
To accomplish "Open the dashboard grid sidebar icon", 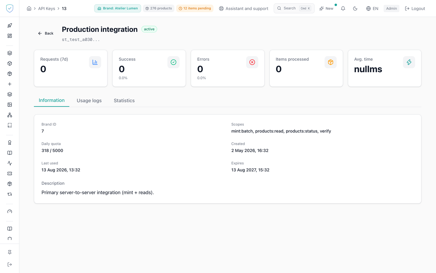I will [10, 36].
